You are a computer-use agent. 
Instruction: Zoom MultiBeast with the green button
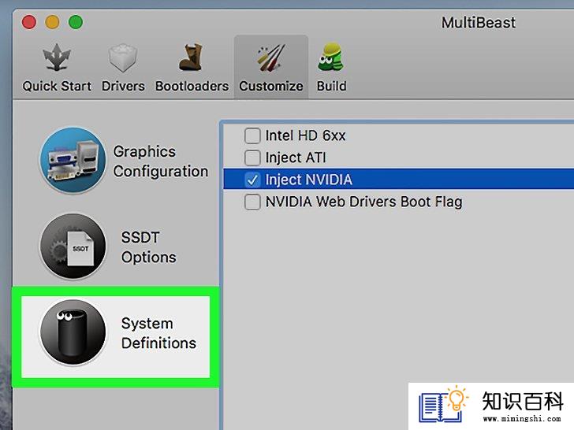coord(76,22)
